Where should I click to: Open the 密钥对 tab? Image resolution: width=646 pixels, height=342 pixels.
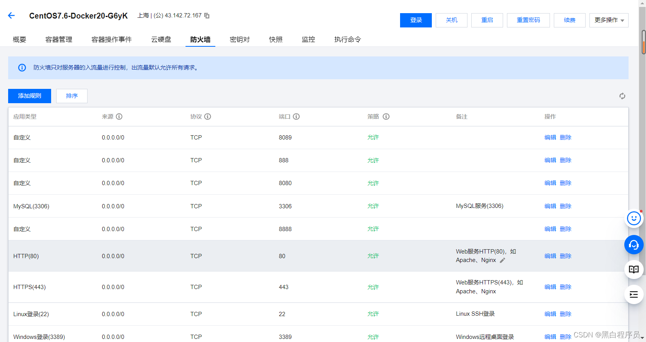pyautogui.click(x=240, y=39)
